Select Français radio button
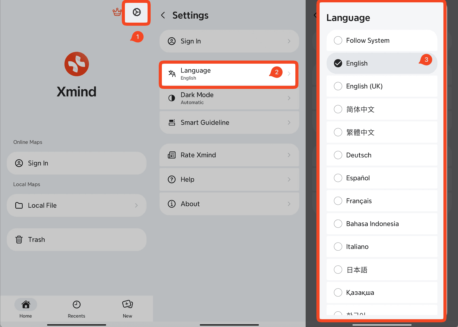The width and height of the screenshot is (458, 327). (338, 201)
